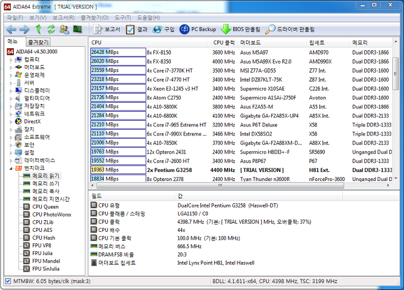Select the 소프트웨어 tree item
This screenshot has height=290, width=404.
coord(37,137)
